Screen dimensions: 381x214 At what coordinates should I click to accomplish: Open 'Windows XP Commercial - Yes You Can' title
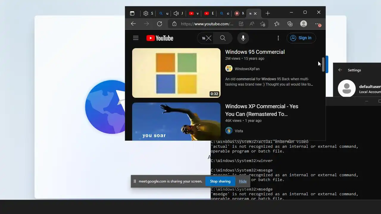tap(262, 110)
